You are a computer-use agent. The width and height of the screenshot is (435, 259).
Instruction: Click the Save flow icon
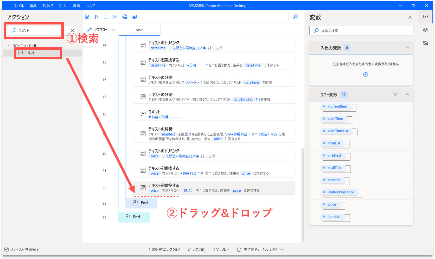87,17
